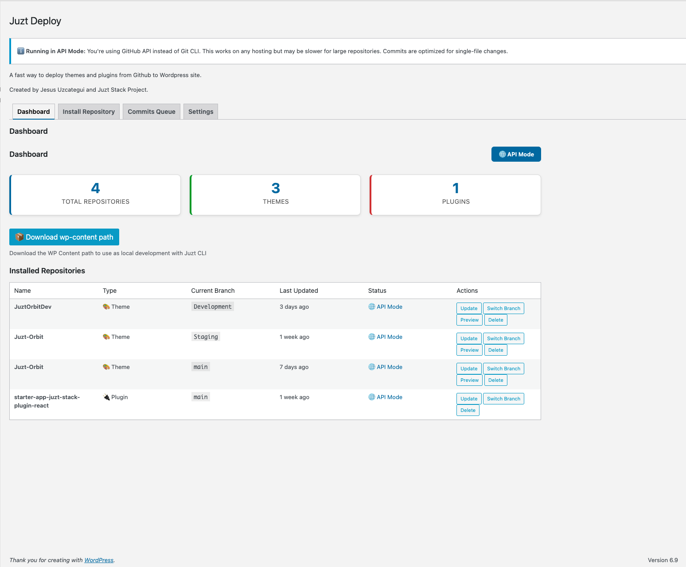Click the palette Theme icon in the JuztOrbitDev row
The image size is (686, 567).
[x=106, y=307]
